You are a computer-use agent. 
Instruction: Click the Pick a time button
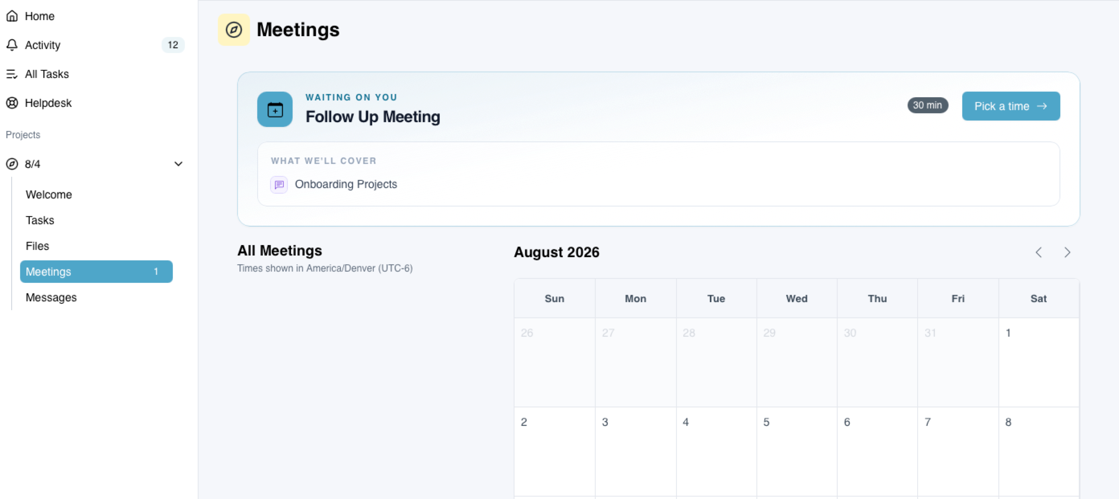[x=1011, y=106]
